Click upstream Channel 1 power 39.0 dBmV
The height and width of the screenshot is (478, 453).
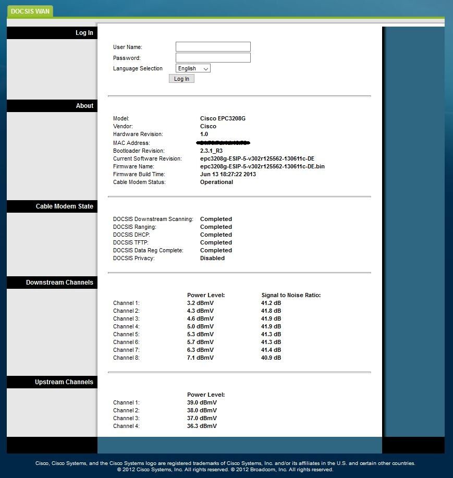click(202, 403)
